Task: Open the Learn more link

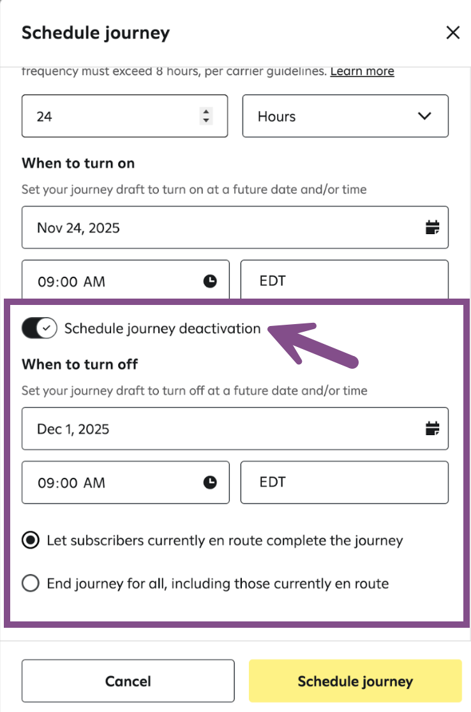Action: pos(362,71)
